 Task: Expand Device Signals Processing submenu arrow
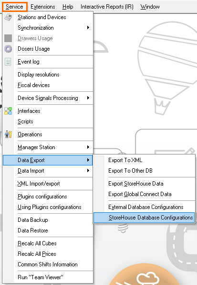tap(88, 98)
